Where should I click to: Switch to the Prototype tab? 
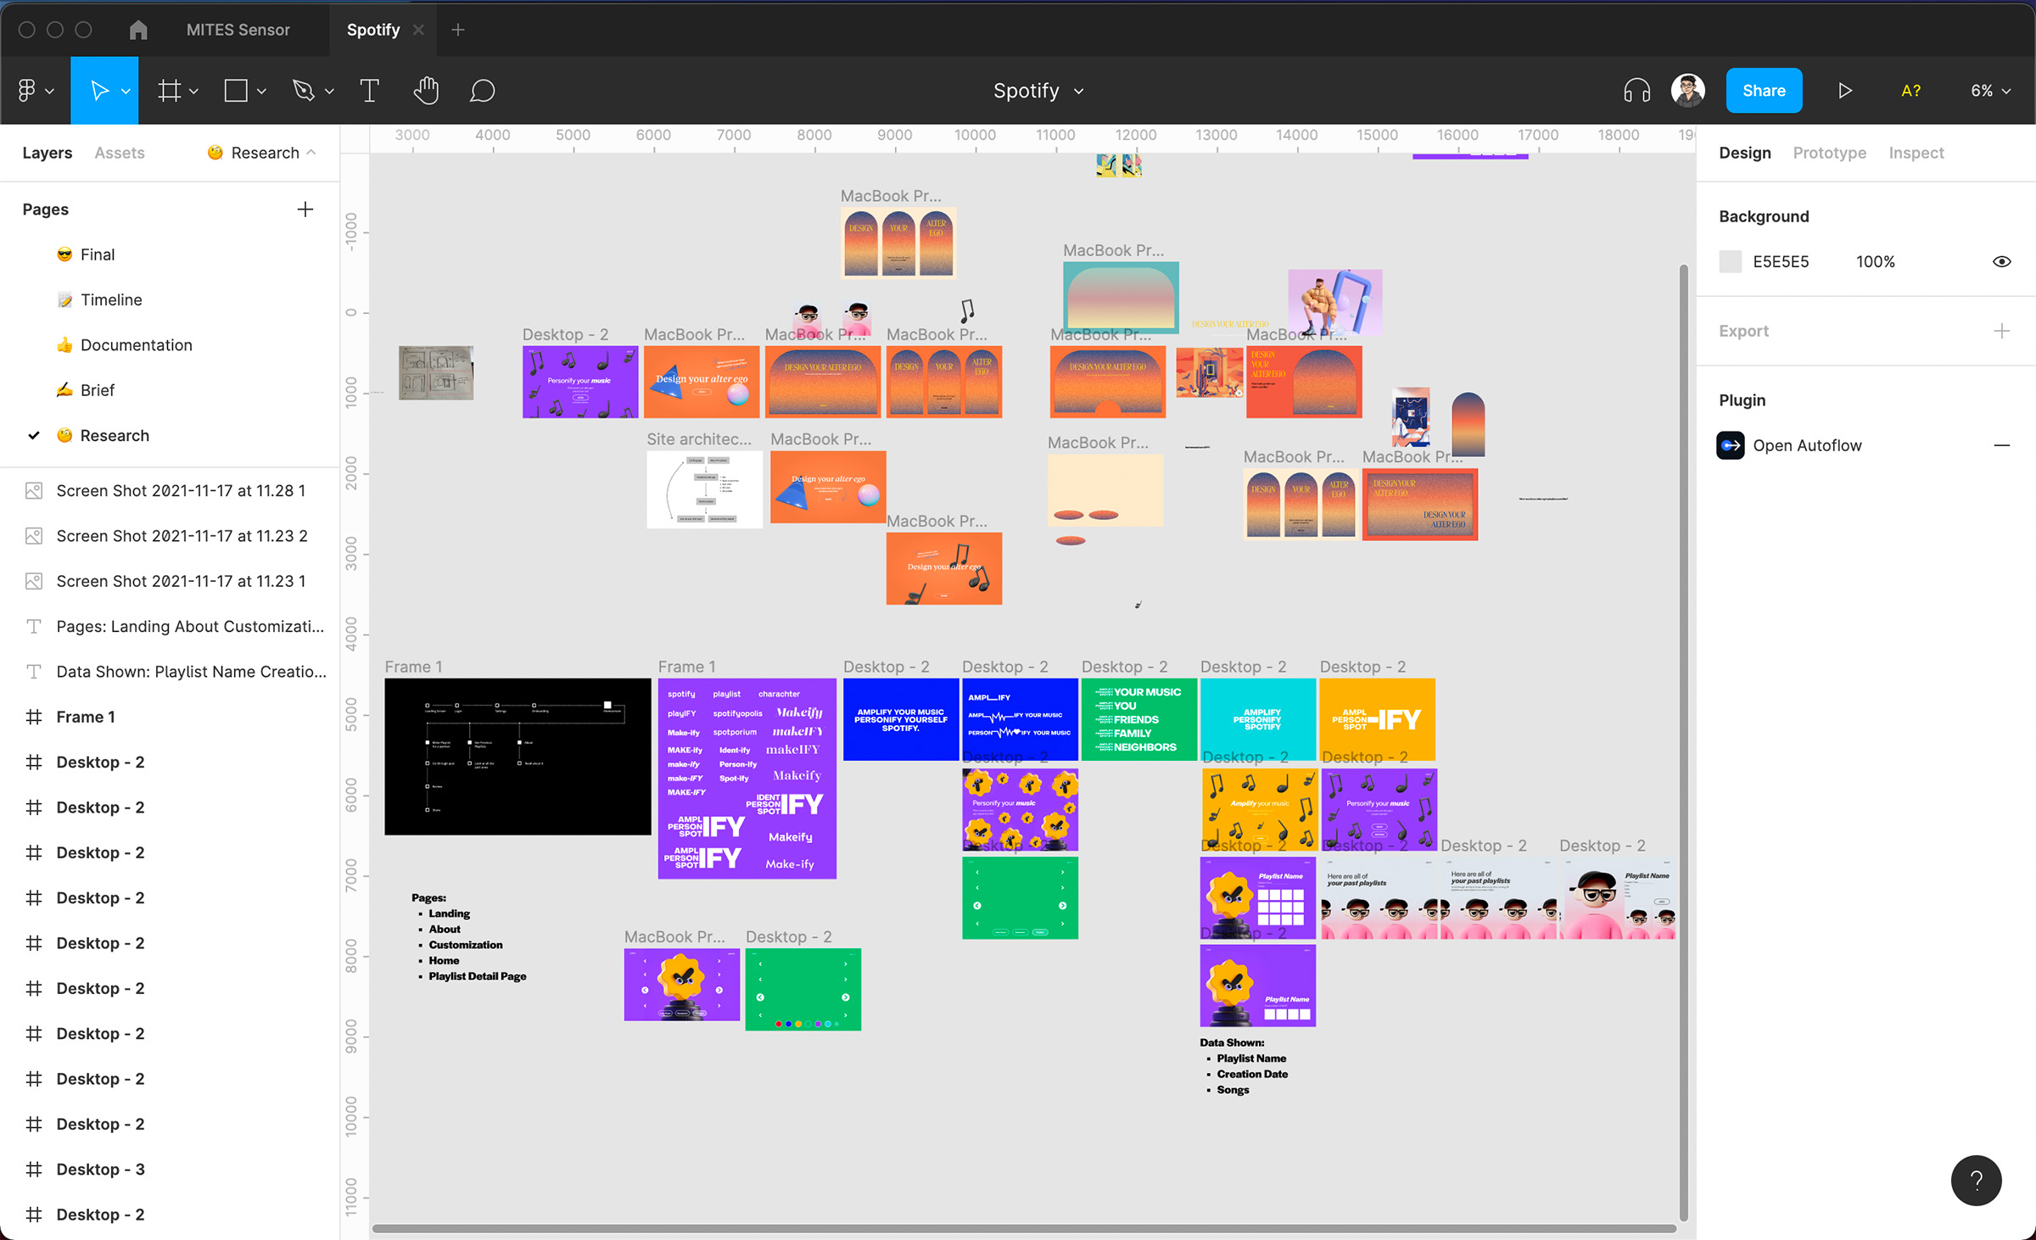pyautogui.click(x=1829, y=153)
